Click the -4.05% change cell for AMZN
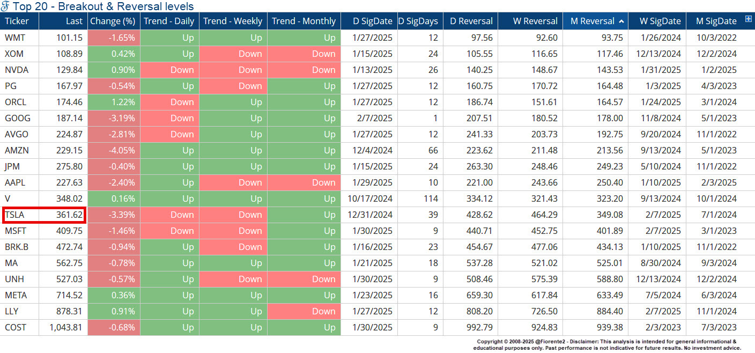 114,150
